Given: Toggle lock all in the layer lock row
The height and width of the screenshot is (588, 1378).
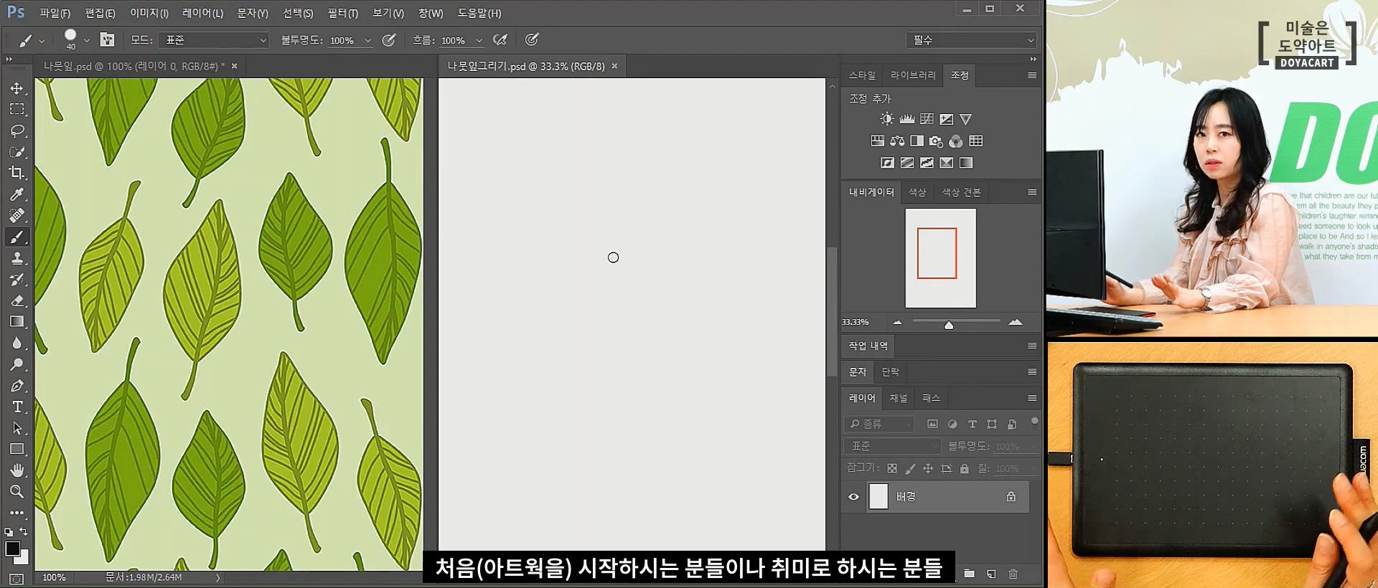Looking at the screenshot, I should click(x=964, y=468).
